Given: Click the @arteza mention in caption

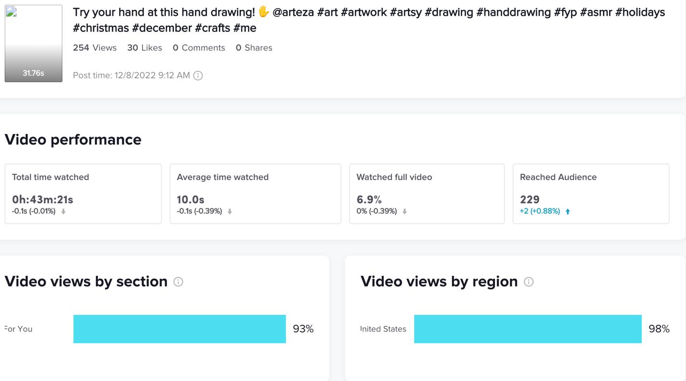Looking at the screenshot, I should (x=293, y=12).
